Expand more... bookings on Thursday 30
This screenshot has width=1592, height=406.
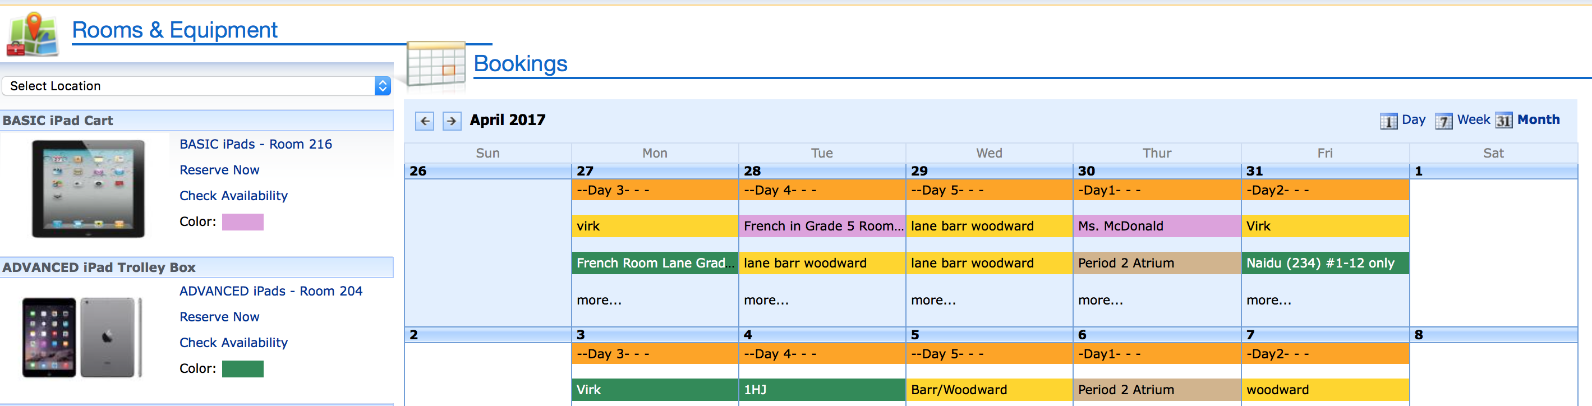[1101, 301]
